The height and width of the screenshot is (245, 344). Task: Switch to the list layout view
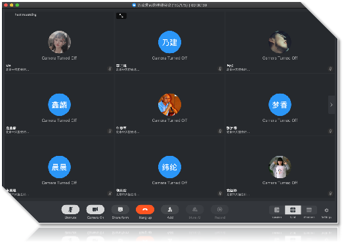tap(309, 210)
